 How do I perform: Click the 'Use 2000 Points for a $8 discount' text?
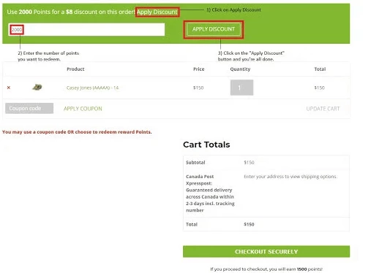pyautogui.click(x=71, y=12)
